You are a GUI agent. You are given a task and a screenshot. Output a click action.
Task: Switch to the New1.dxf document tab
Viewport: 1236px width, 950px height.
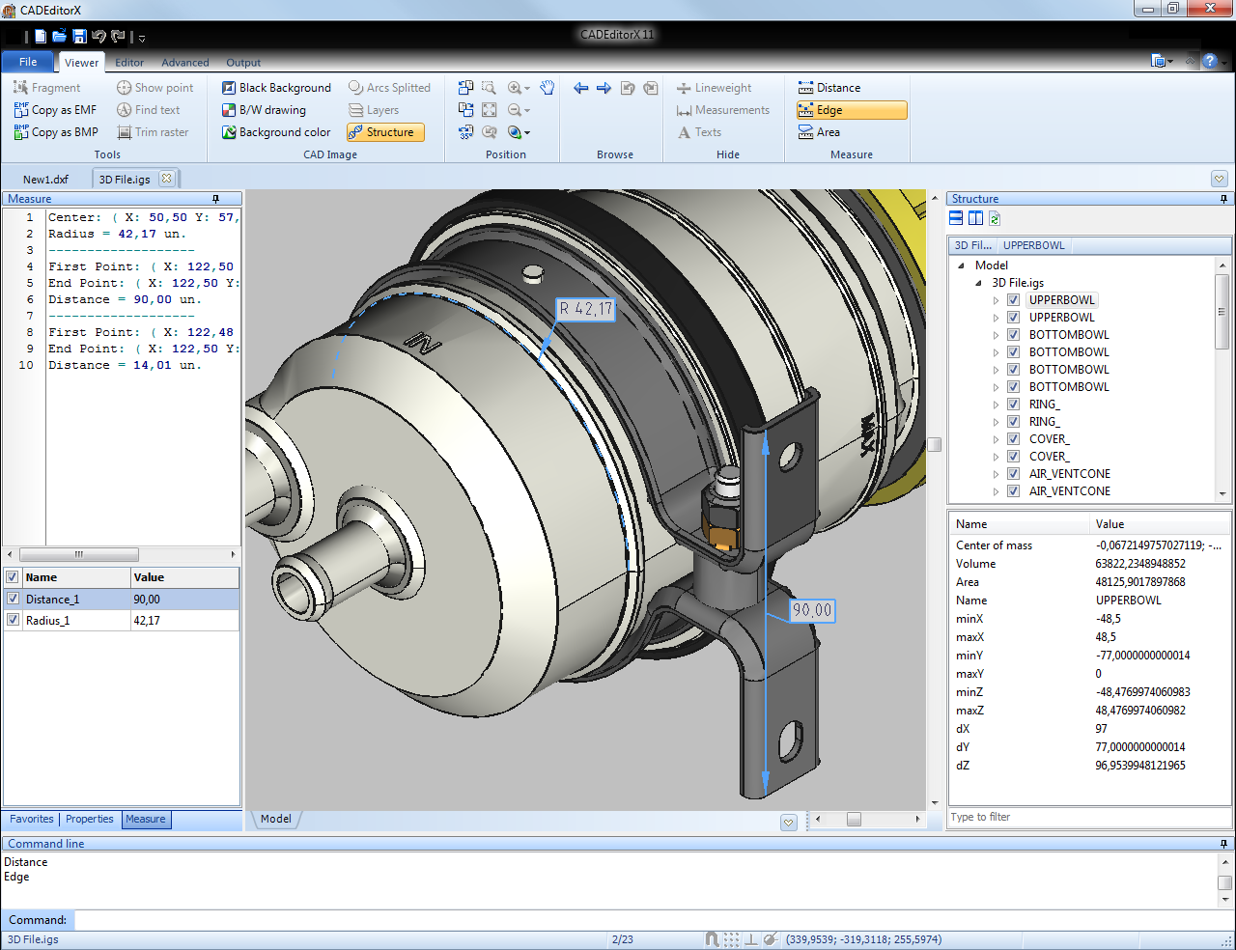(45, 179)
